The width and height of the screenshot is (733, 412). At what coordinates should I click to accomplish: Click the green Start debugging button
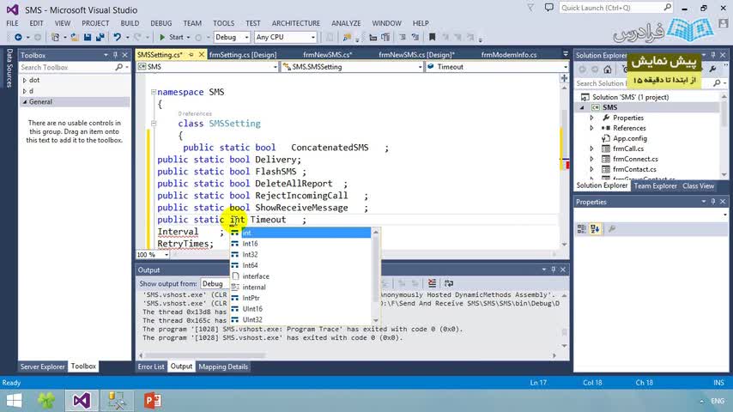[172, 37]
